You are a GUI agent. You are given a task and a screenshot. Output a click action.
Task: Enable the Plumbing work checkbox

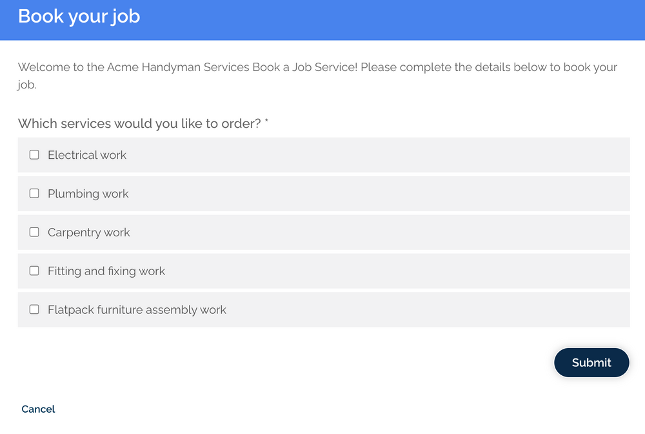pyautogui.click(x=34, y=194)
